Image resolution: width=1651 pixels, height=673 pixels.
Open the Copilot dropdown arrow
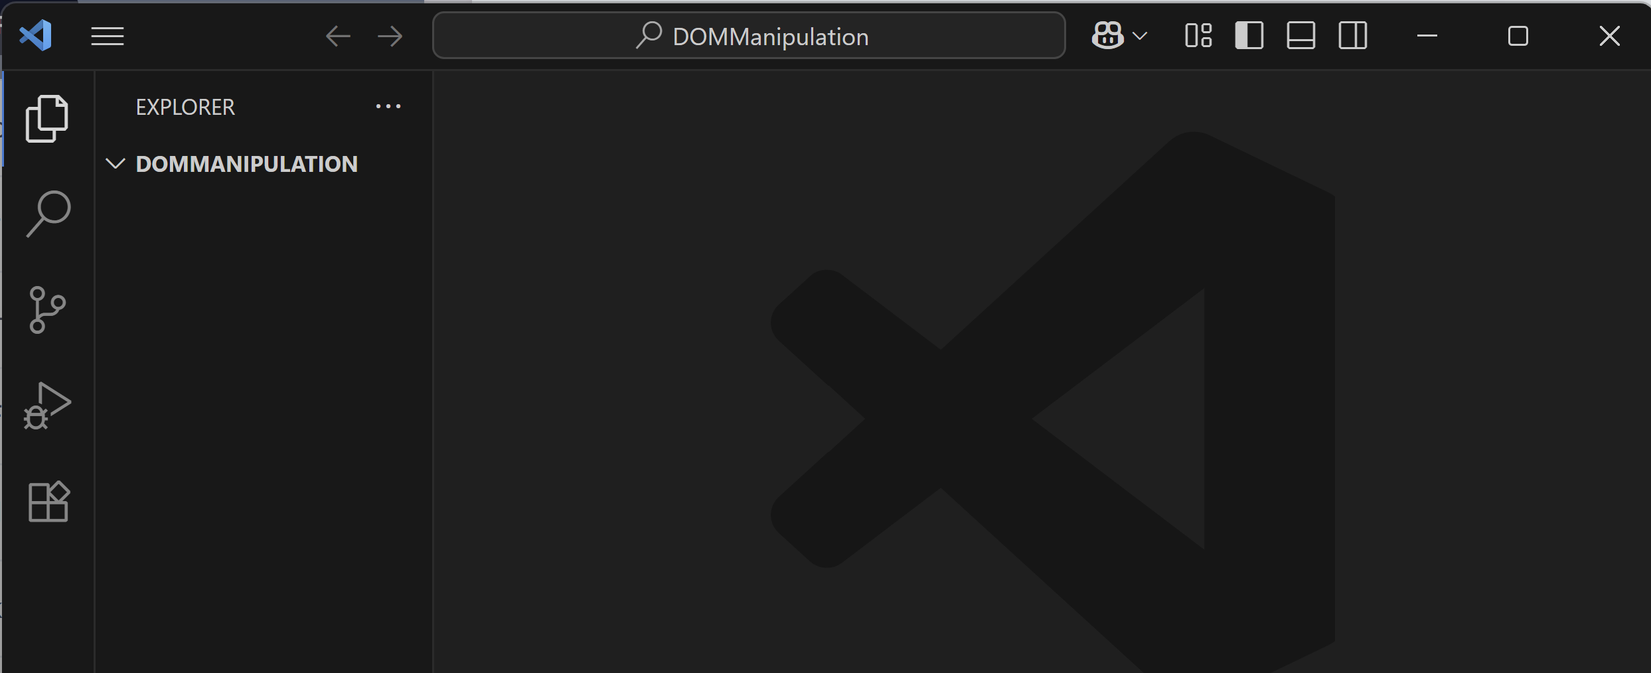[1139, 36]
